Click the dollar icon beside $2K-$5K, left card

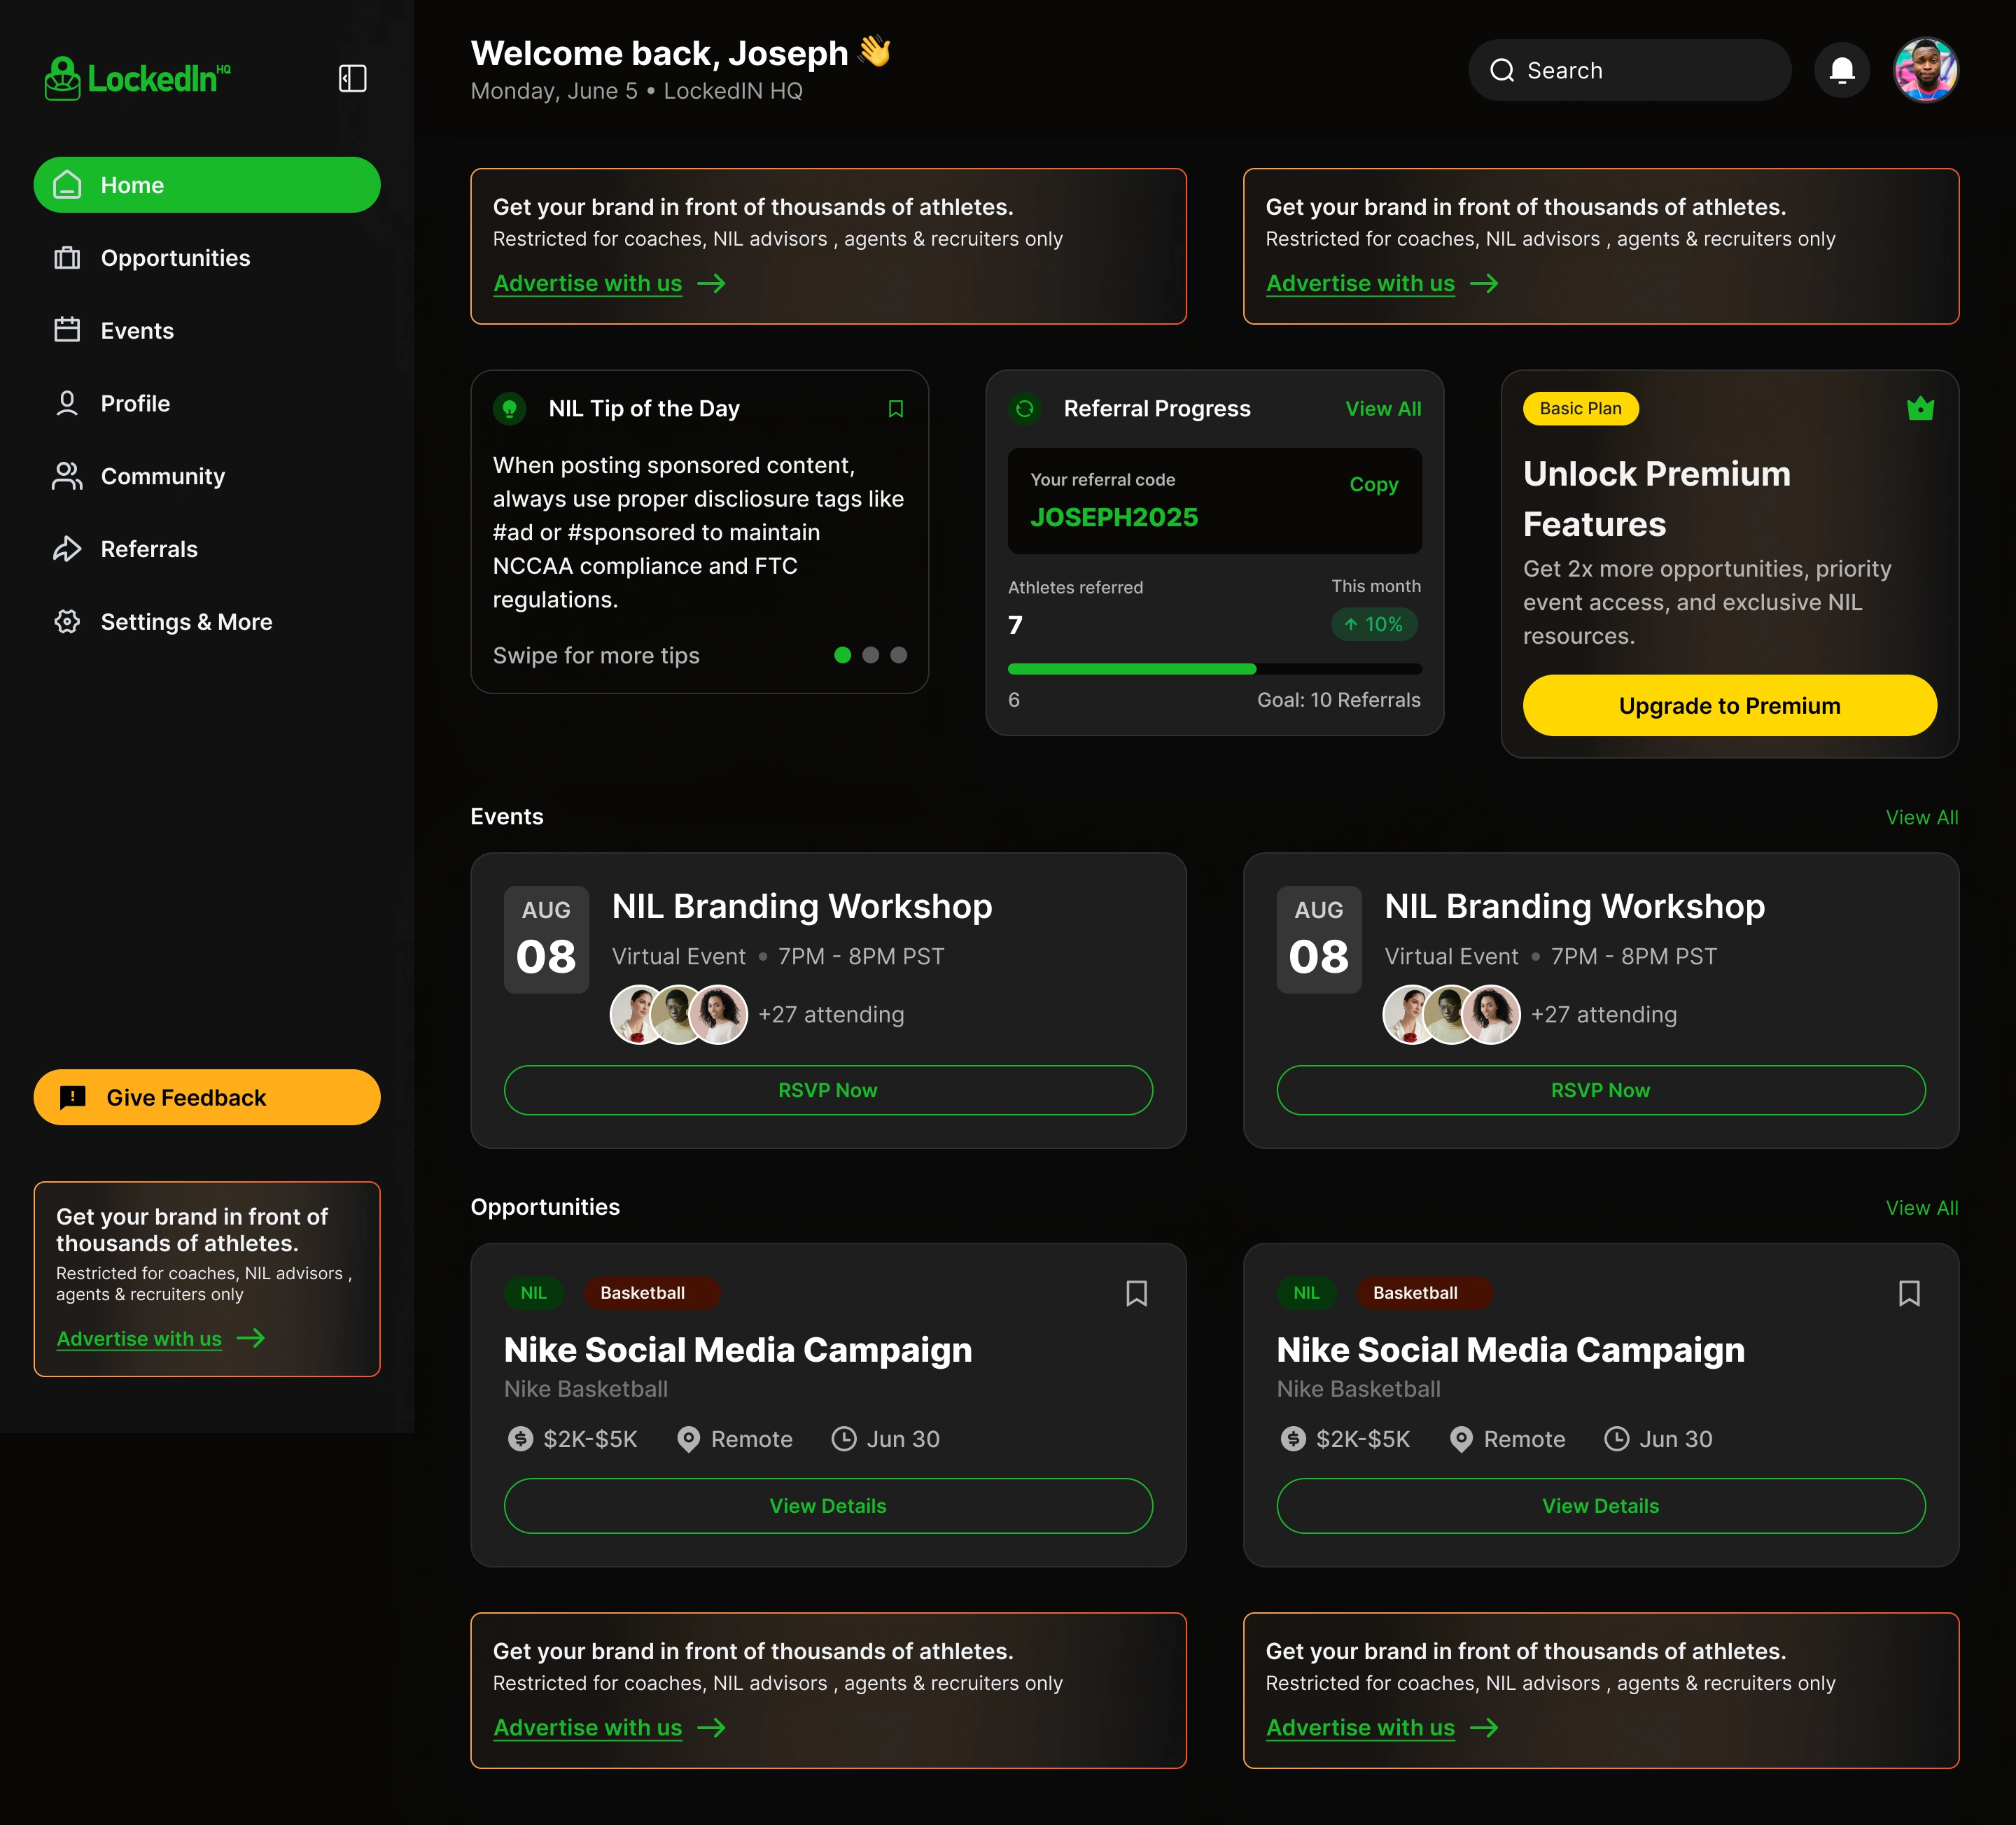(x=521, y=1438)
